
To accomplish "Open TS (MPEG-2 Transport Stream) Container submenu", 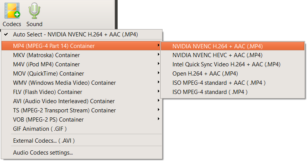I will (82, 110).
